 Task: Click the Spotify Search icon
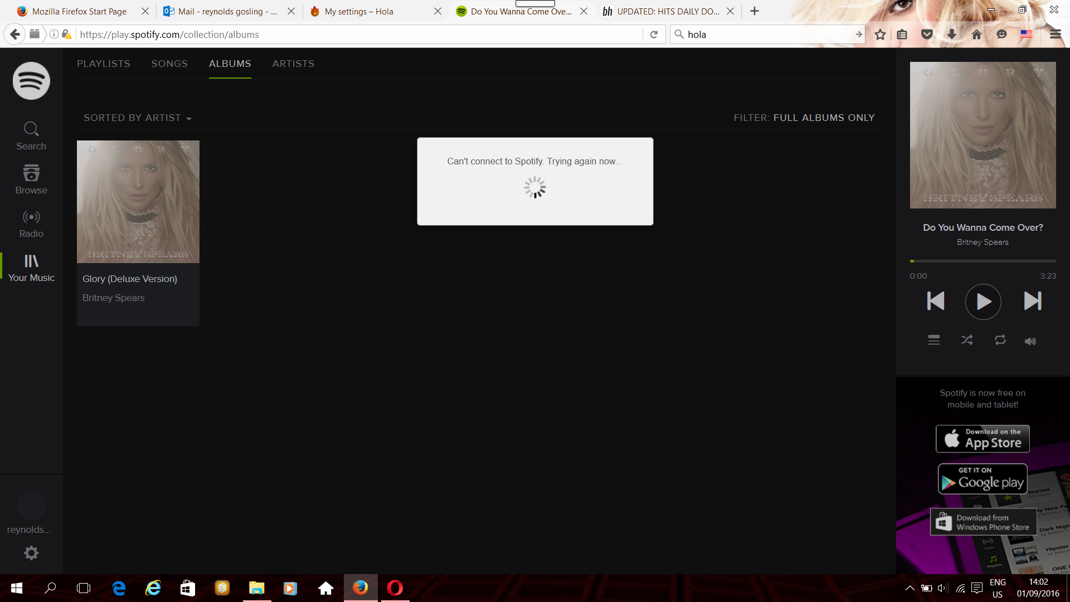pos(31,136)
